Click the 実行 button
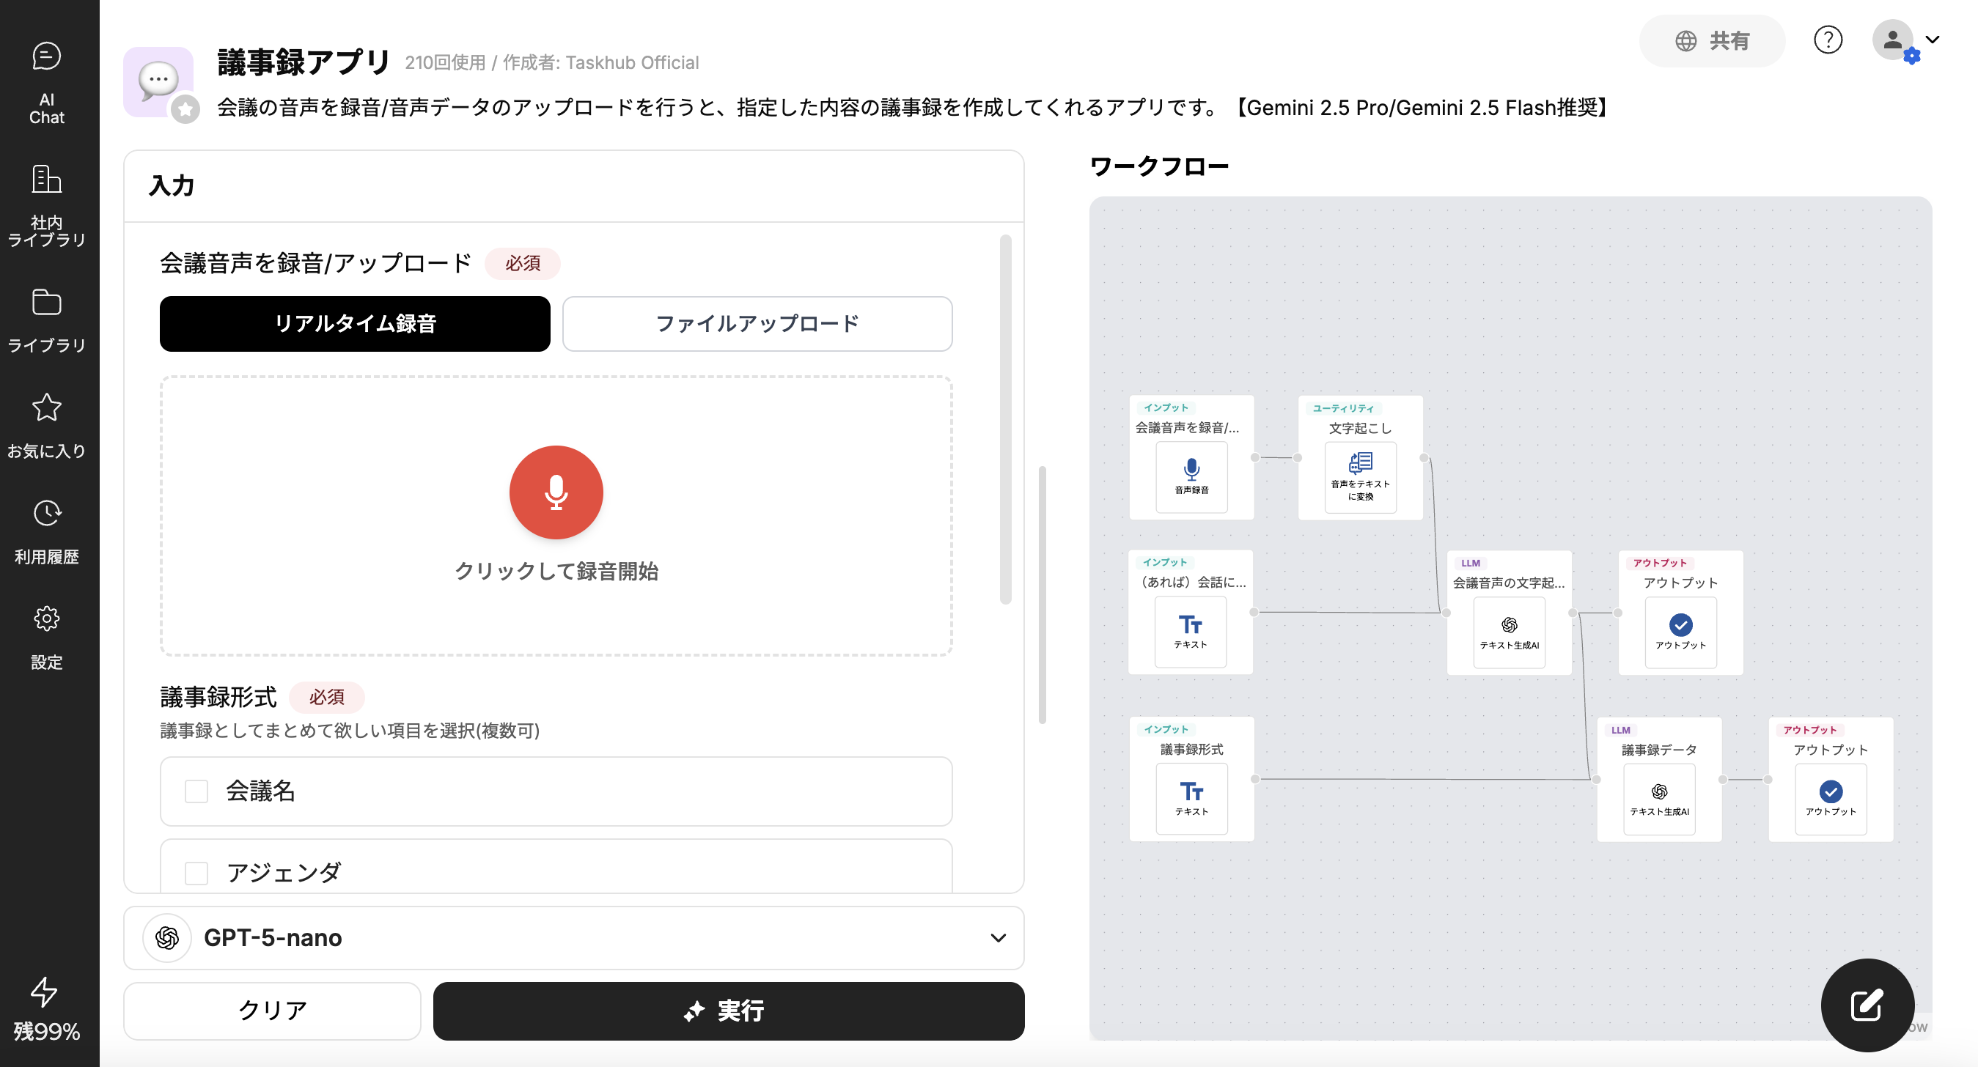The image size is (1978, 1067). 728,1010
